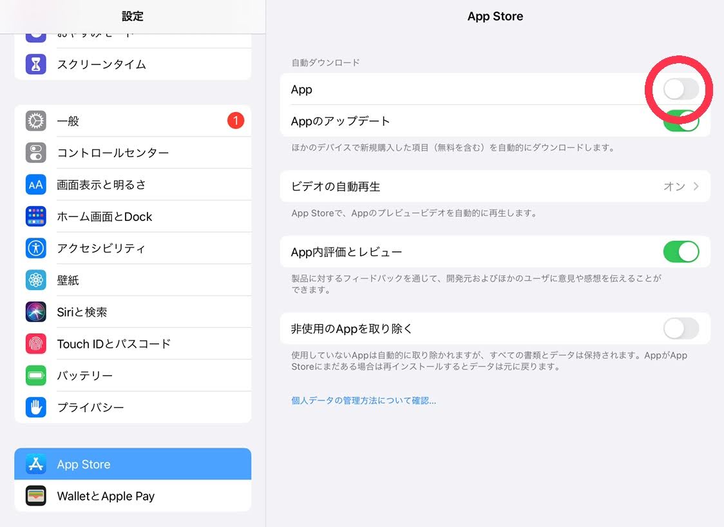724x527 pixels.
Task: Click the App内評価とレビュー label text
Action: pyautogui.click(x=347, y=252)
